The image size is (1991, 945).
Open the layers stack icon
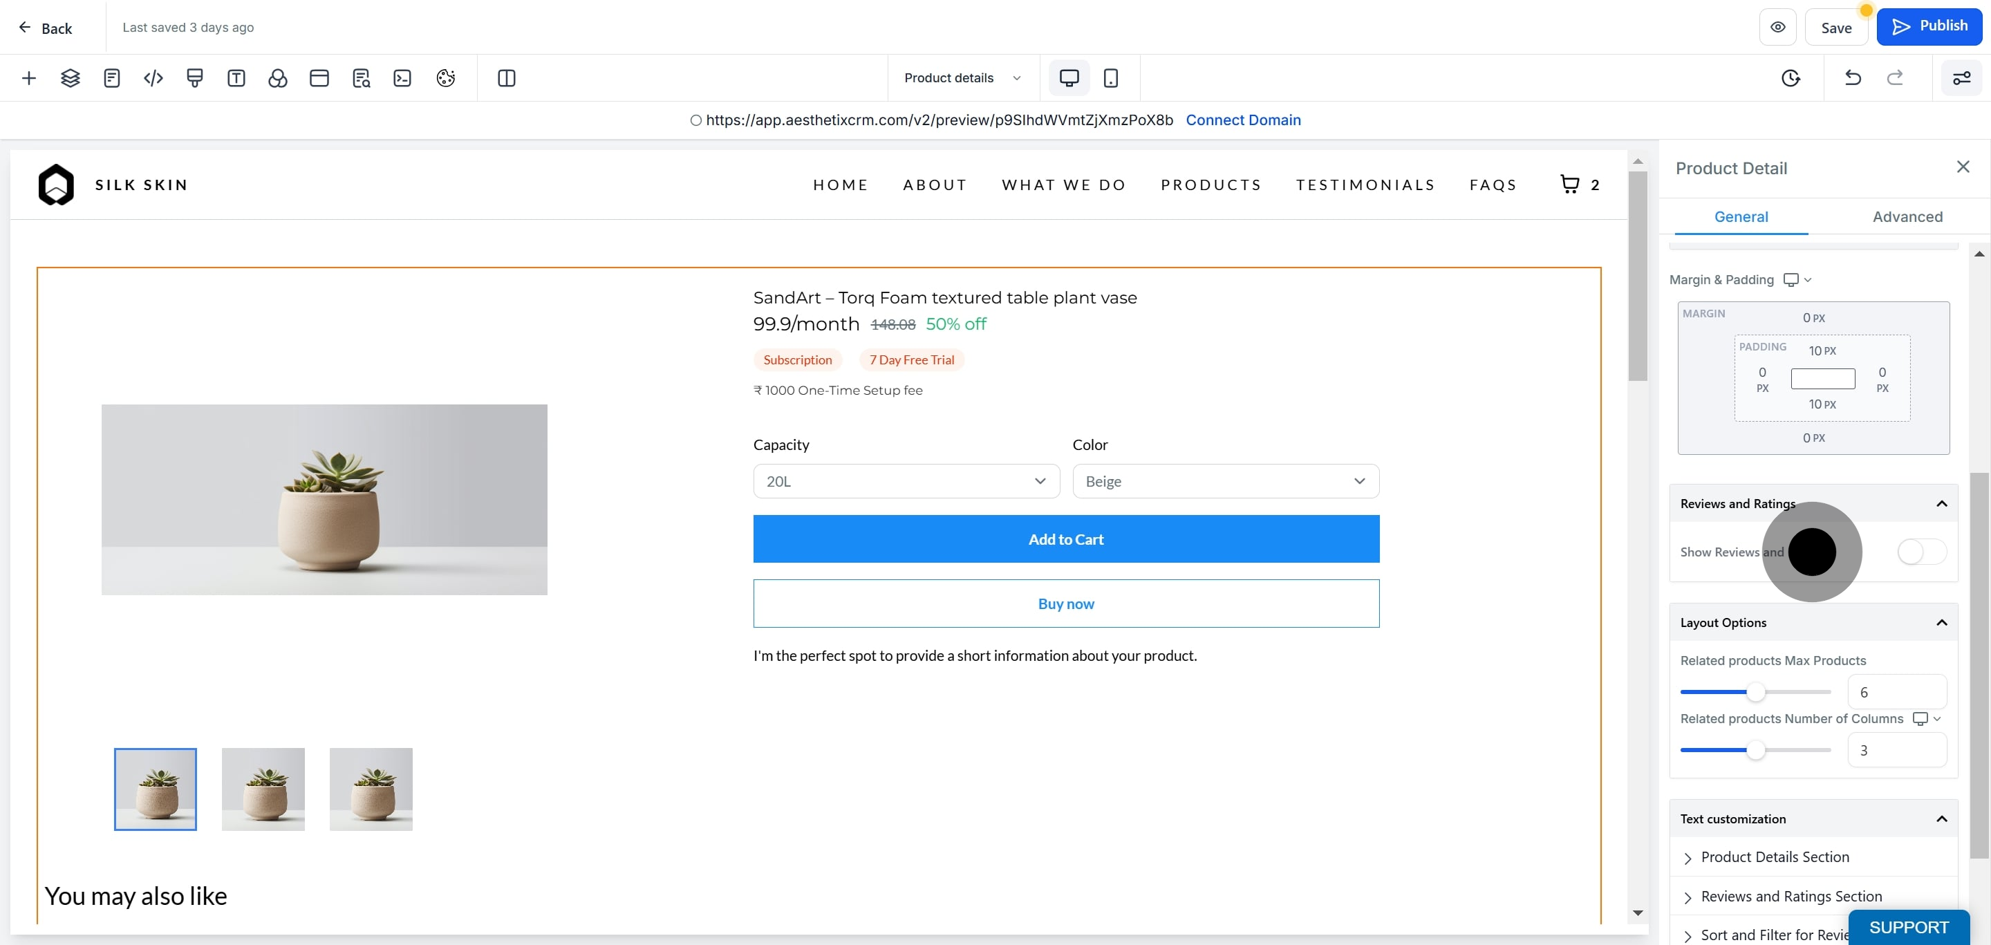pos(71,78)
